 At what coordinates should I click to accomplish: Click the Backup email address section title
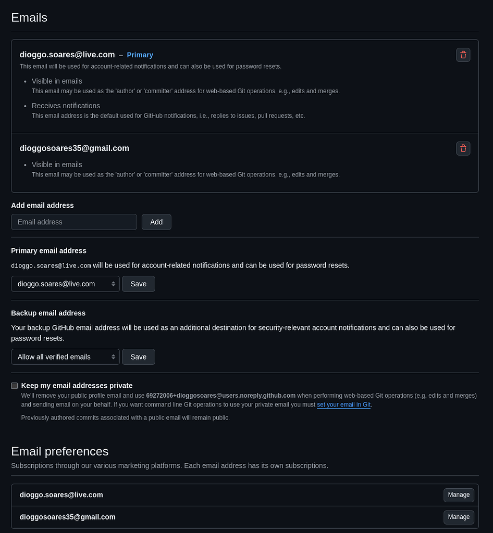pos(48,313)
